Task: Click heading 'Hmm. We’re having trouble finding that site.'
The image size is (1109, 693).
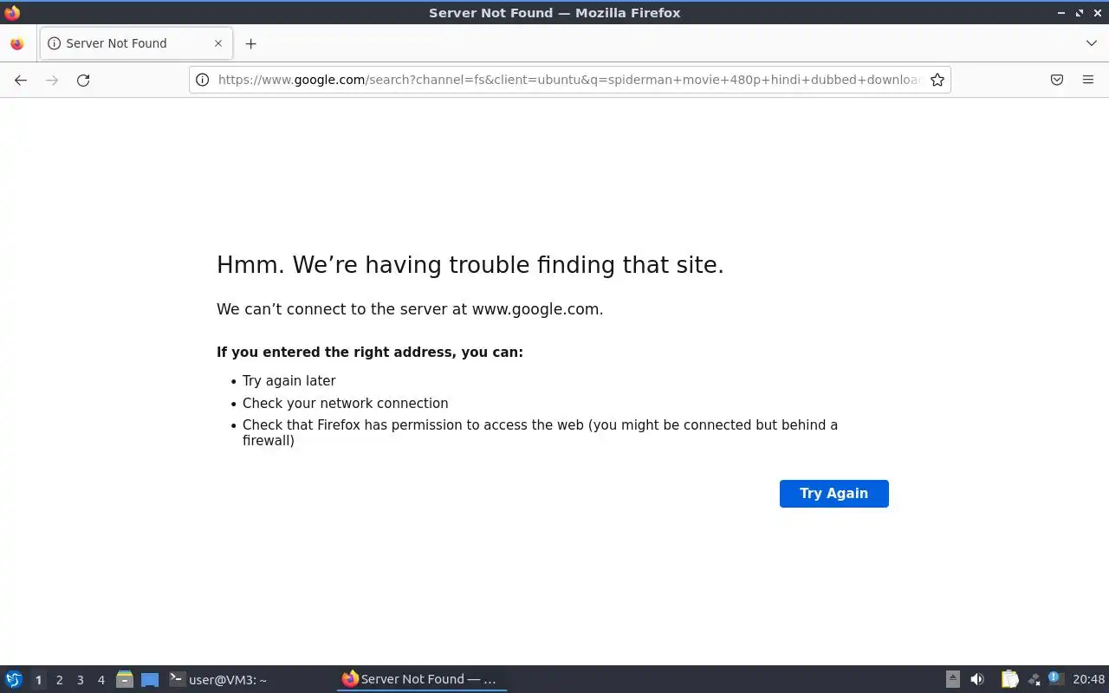Action: pos(470,265)
